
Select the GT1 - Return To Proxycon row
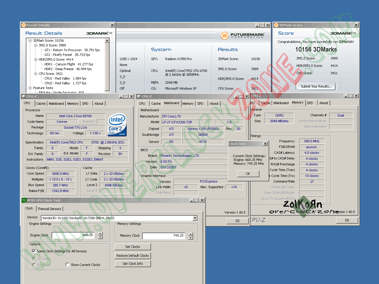(72, 50)
